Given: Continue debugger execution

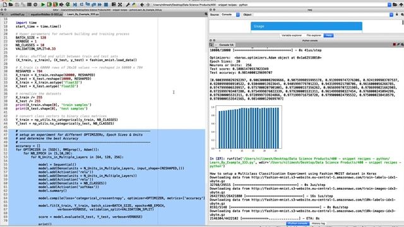Looking at the screenshot, I should pyautogui.click(x=100, y=4).
